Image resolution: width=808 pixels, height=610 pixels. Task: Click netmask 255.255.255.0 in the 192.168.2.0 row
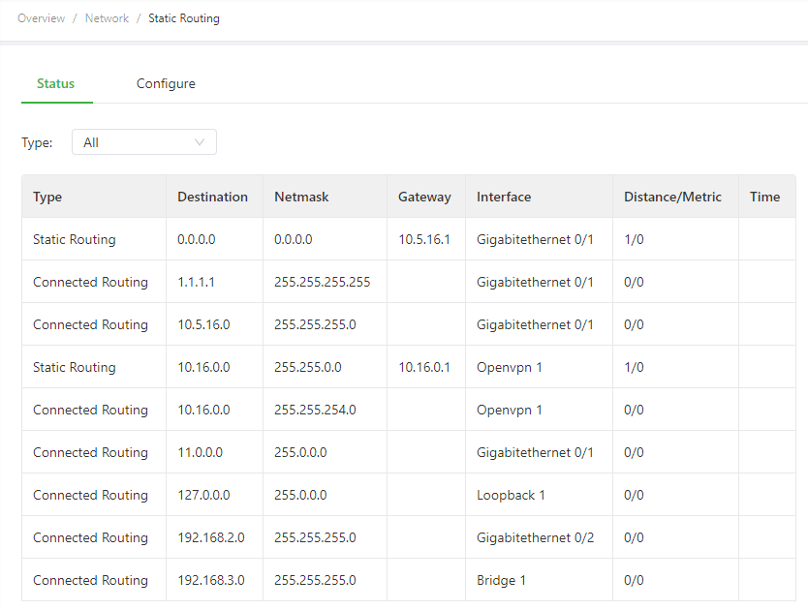pos(315,538)
